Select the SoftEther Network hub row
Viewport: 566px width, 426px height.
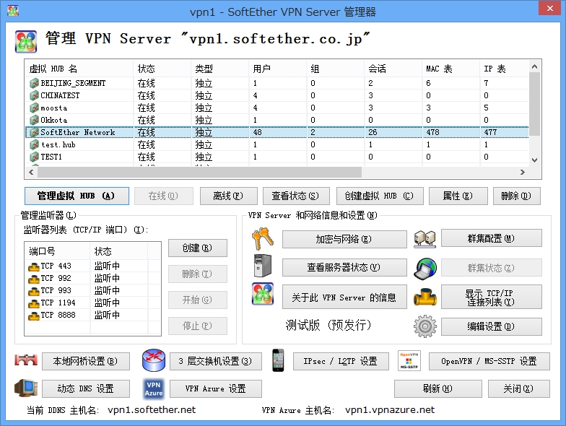pyautogui.click(x=277, y=133)
